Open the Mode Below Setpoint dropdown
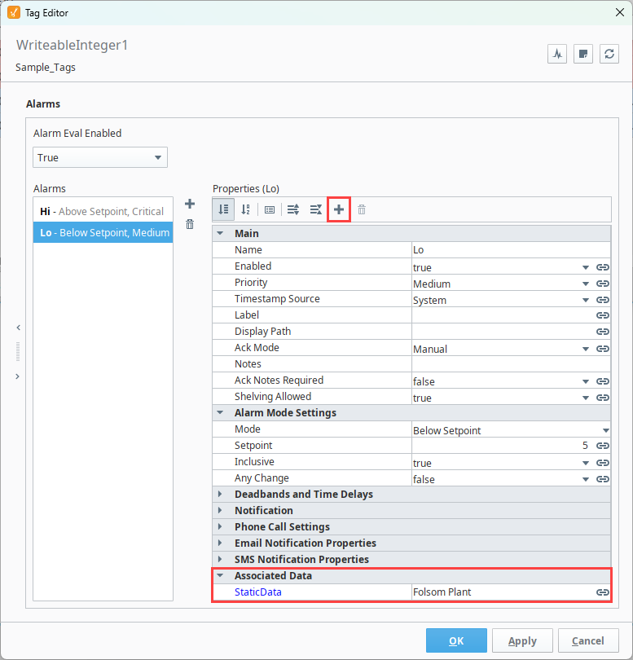This screenshot has height=660, width=633. 605,430
